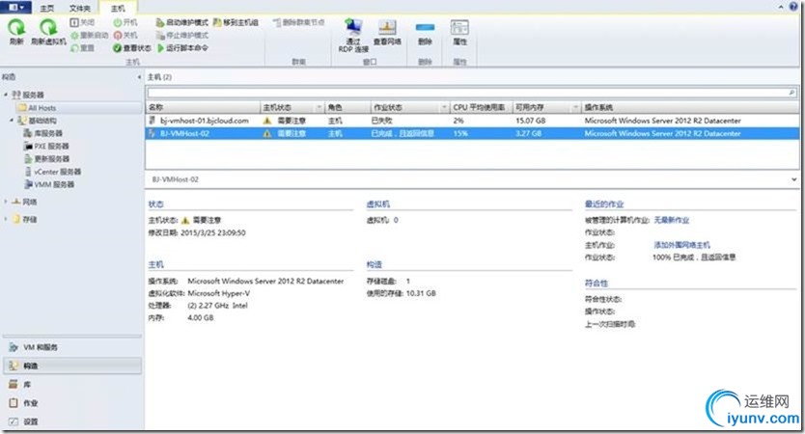Collapse the 服务器 tree node
Image resolution: width=805 pixels, height=434 pixels.
[6, 95]
